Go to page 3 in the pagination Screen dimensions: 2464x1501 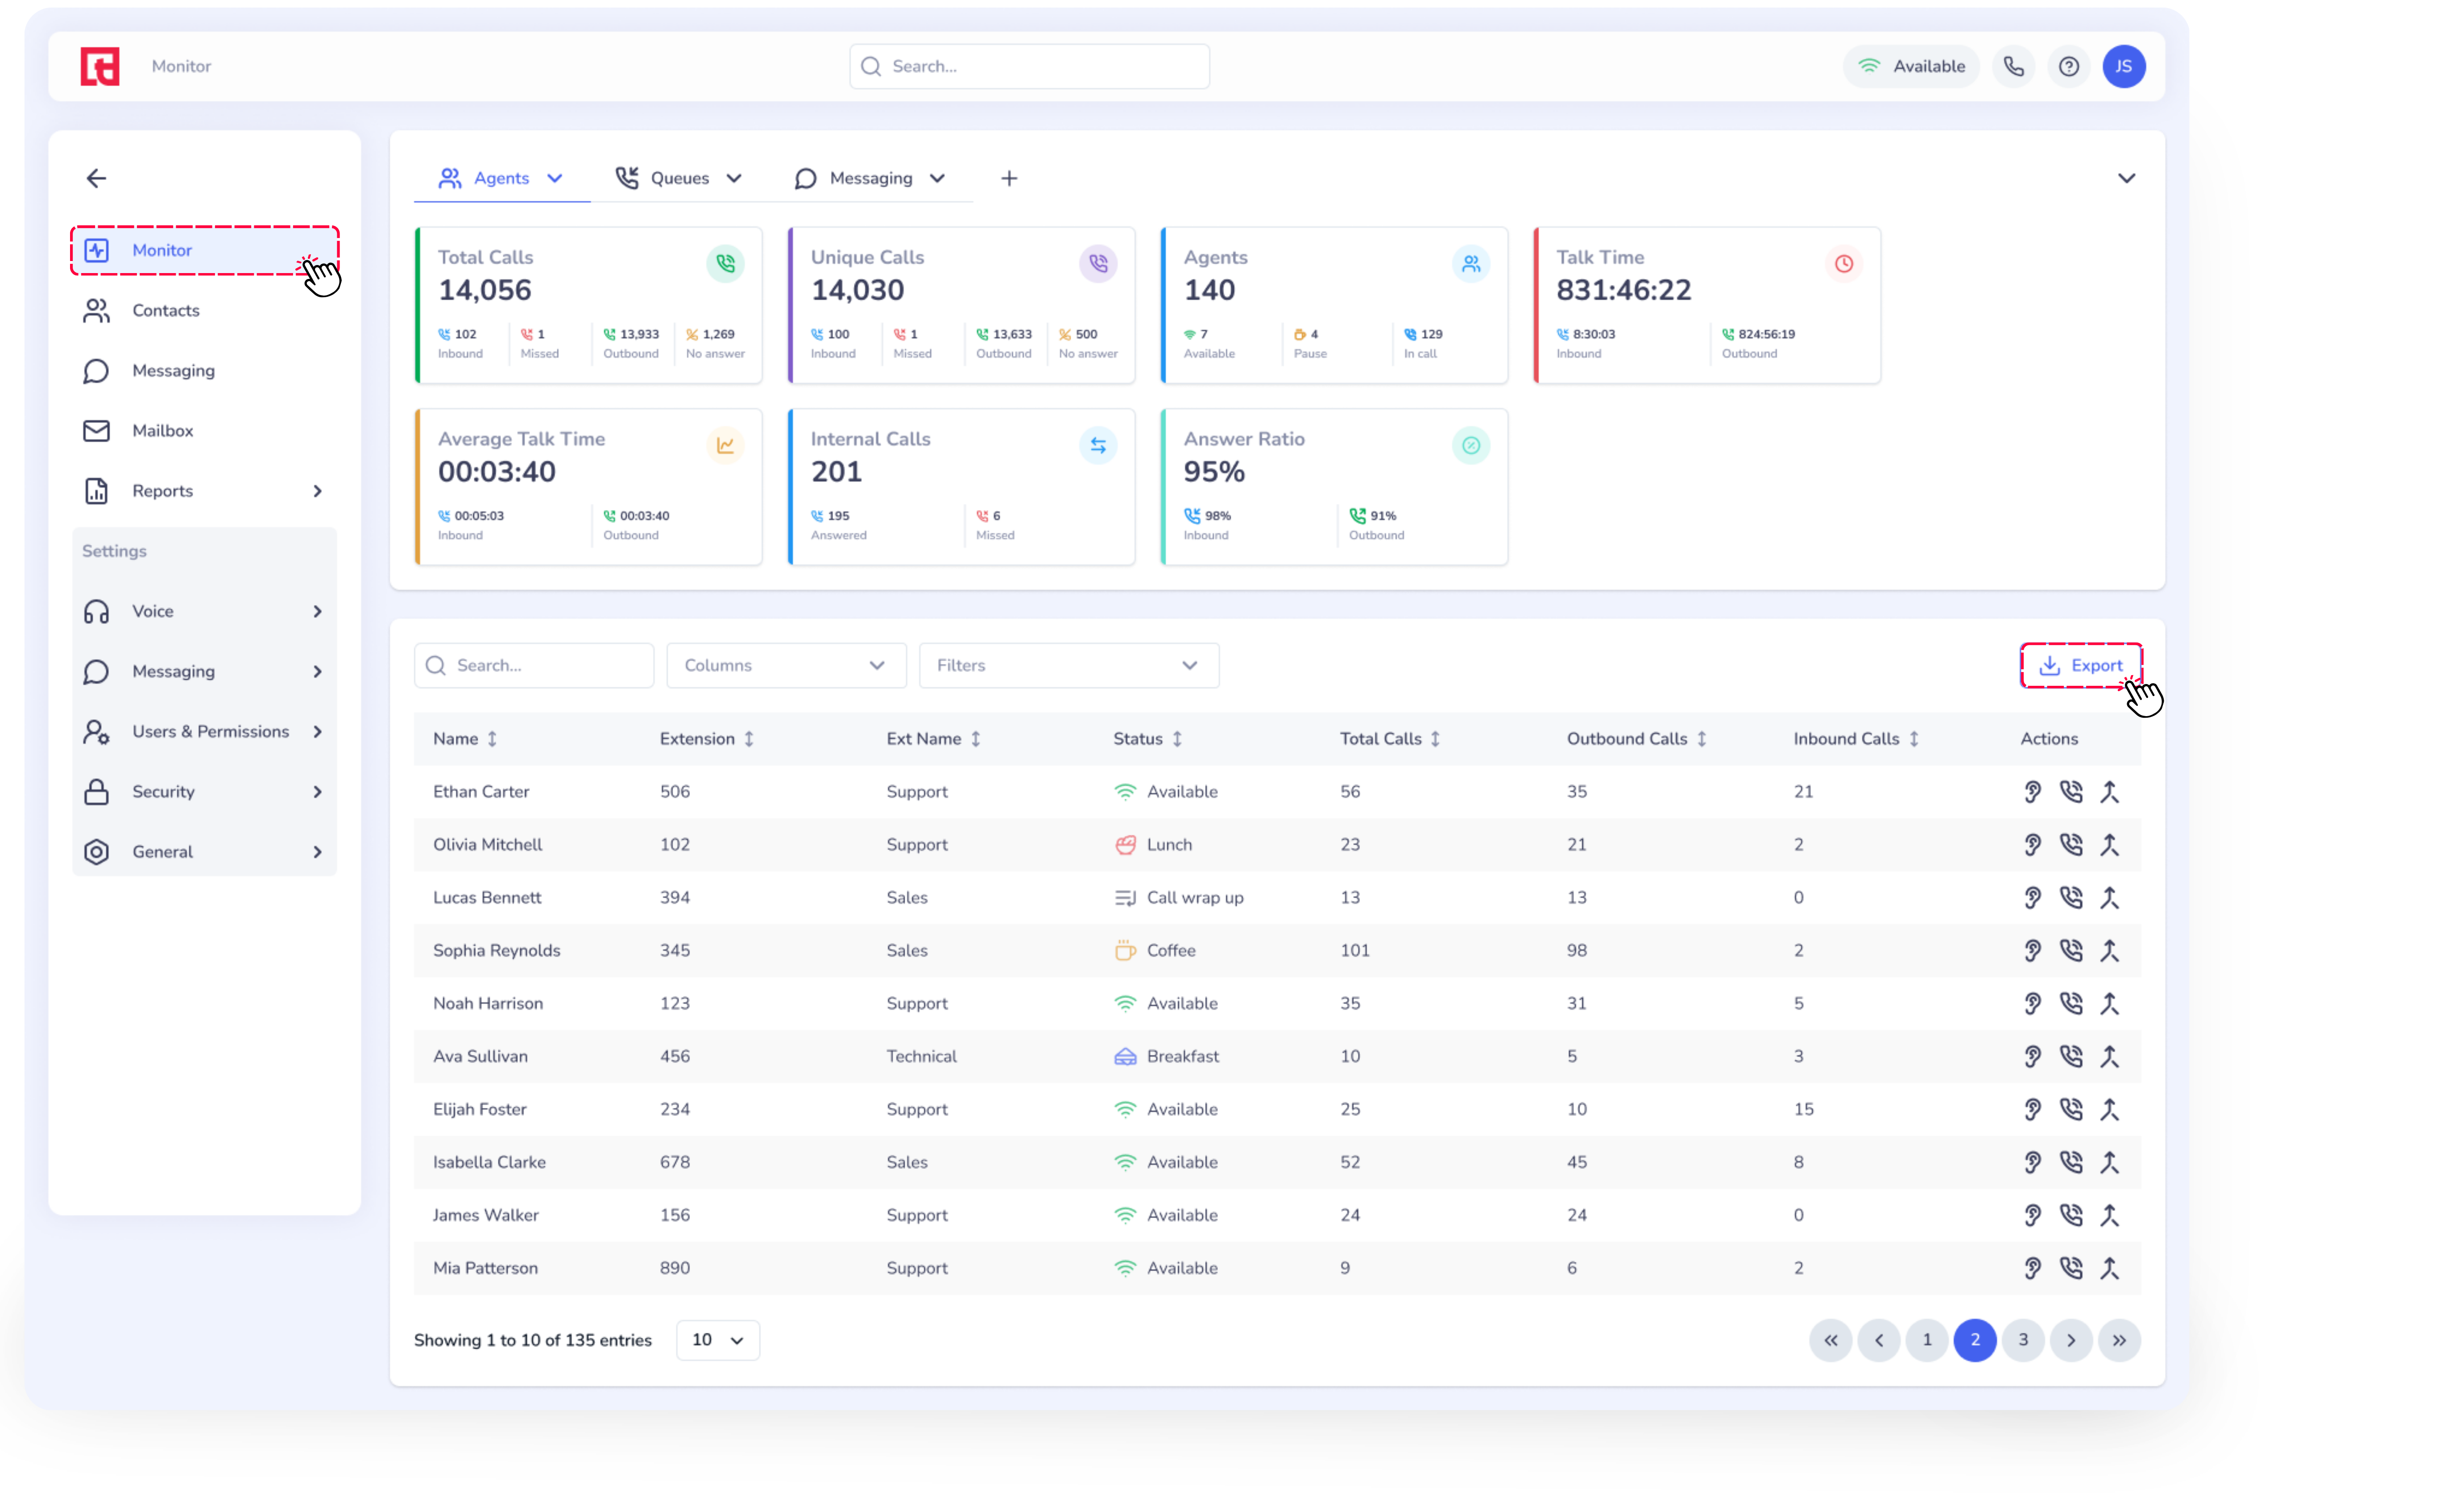tap(2023, 1340)
